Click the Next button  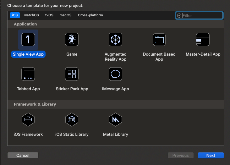pyautogui.click(x=211, y=155)
